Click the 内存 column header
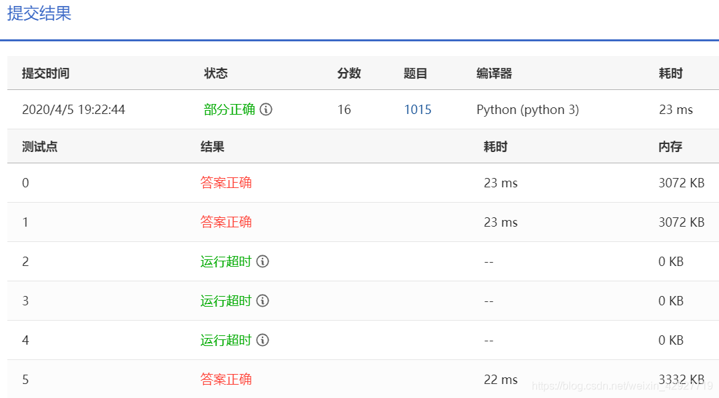Viewport: 719px width, 398px height. tap(667, 147)
